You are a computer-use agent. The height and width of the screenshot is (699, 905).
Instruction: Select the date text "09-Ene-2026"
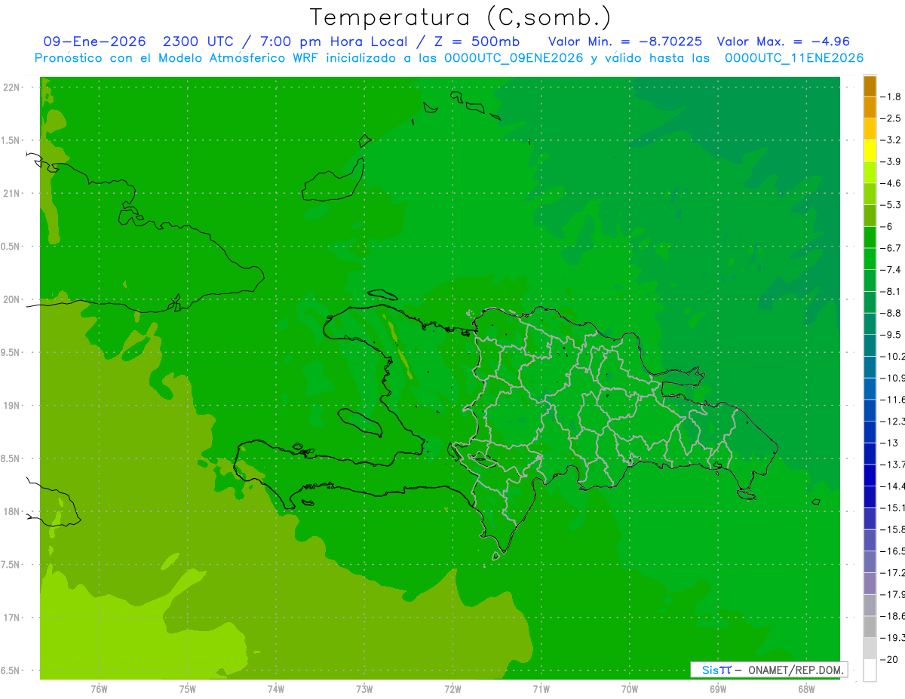tap(94, 41)
